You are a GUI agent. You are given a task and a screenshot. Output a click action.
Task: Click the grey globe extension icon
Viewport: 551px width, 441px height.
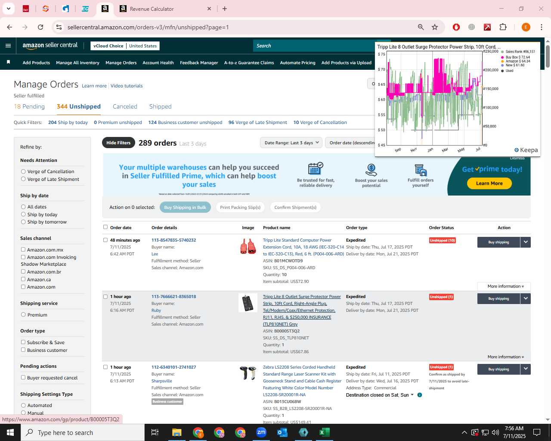[x=472, y=27]
